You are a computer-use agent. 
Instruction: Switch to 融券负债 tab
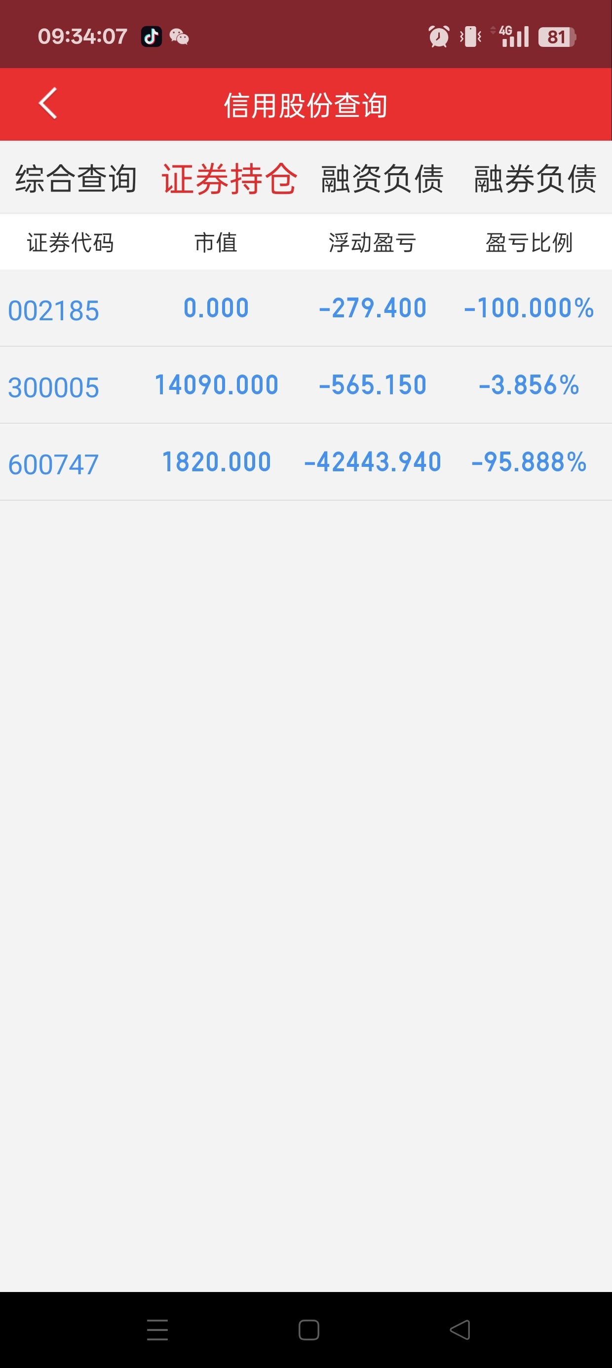pos(535,179)
